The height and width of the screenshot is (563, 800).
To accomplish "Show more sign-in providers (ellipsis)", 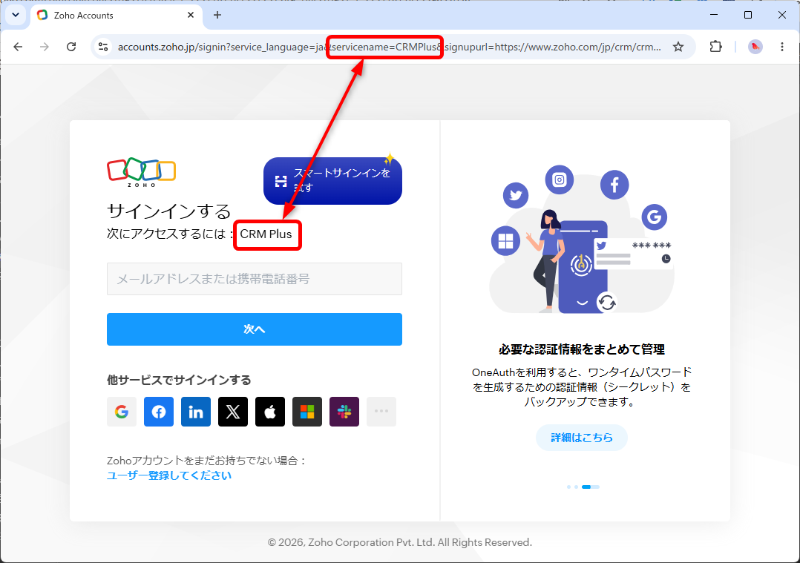I will [x=381, y=412].
